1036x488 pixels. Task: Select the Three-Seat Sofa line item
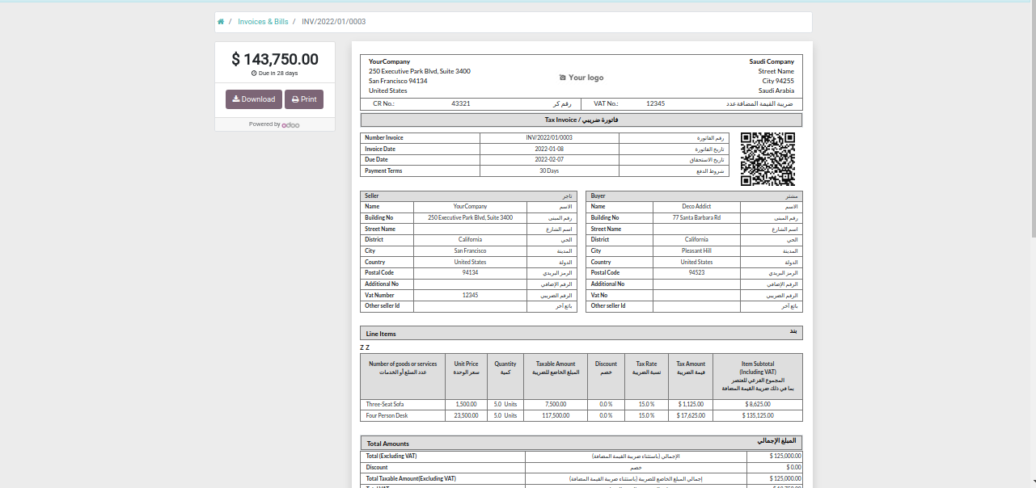pos(385,404)
